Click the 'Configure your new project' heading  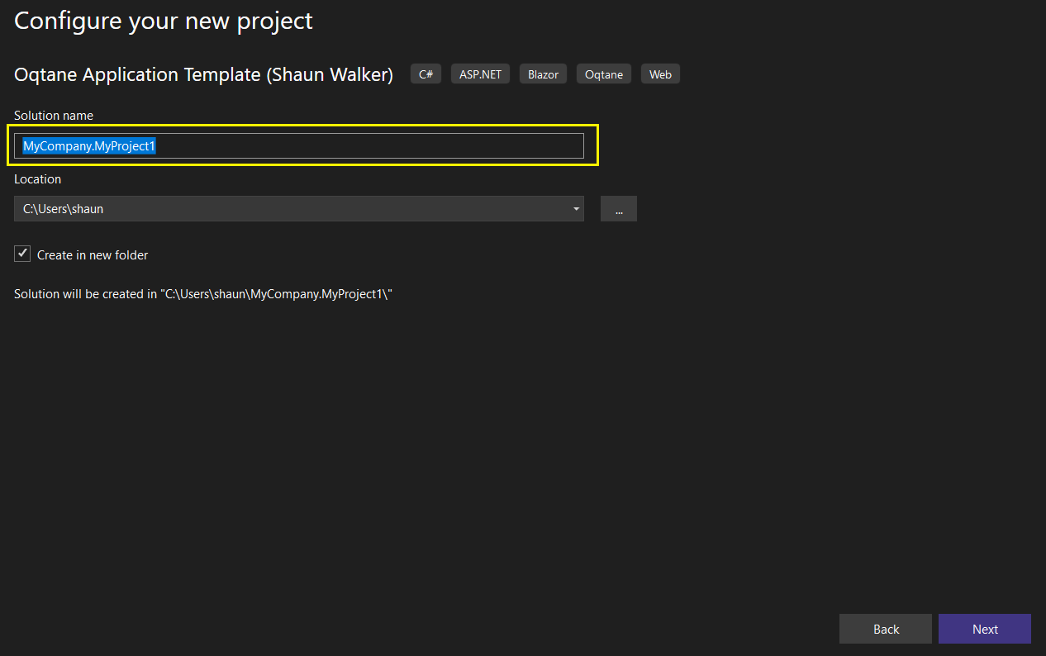pyautogui.click(x=164, y=21)
